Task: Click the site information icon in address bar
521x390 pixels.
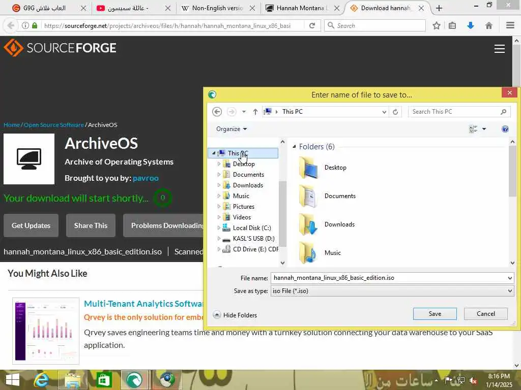Action: (x=25, y=25)
